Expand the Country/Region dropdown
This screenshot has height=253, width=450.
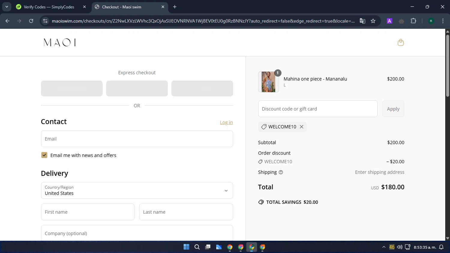(x=137, y=191)
